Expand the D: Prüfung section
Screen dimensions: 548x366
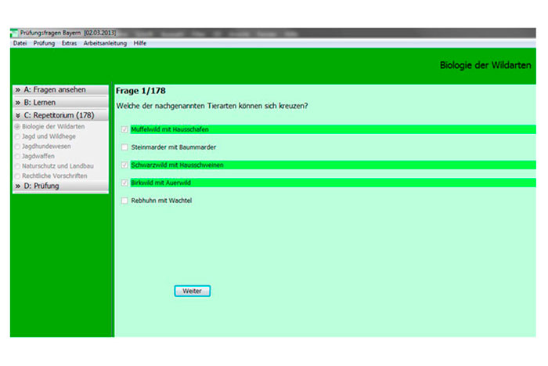60,186
